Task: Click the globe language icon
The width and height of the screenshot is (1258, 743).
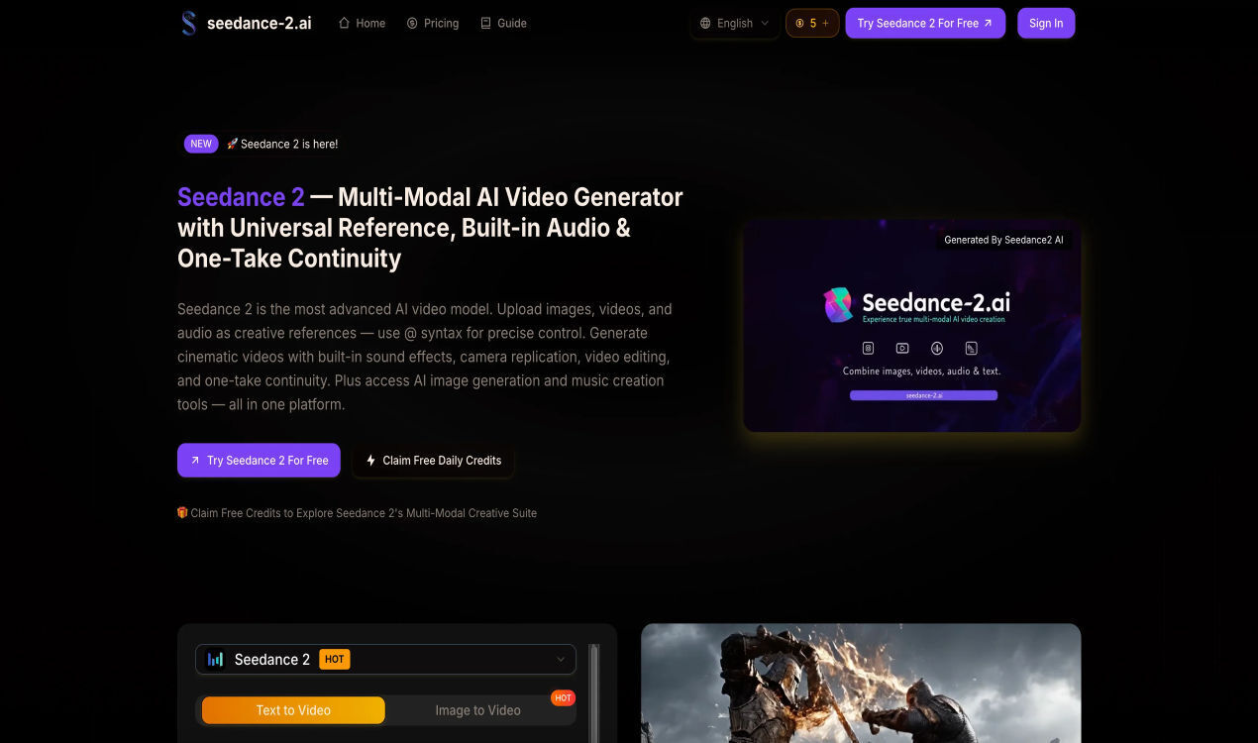Action: 705,23
